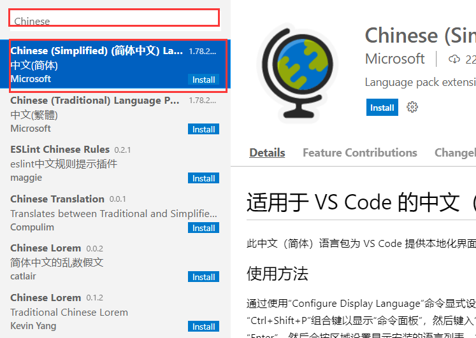Install Chinese (Traditional) Language Pack
The height and width of the screenshot is (338, 476).
[203, 129]
